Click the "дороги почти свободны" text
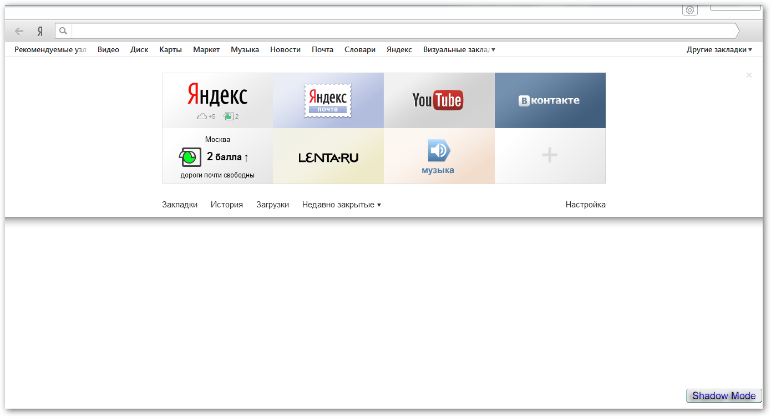This screenshot has width=771, height=417. click(217, 175)
